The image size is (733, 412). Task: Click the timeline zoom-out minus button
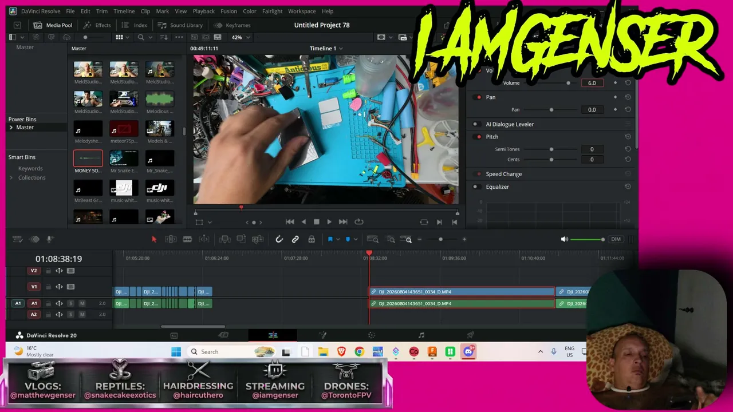[x=420, y=239]
